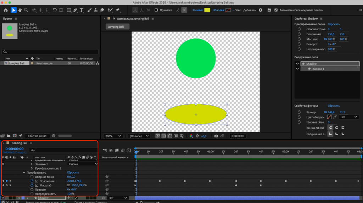Click the new folder icon in Project panel
Screen dimensions: 363x203
click(9, 136)
